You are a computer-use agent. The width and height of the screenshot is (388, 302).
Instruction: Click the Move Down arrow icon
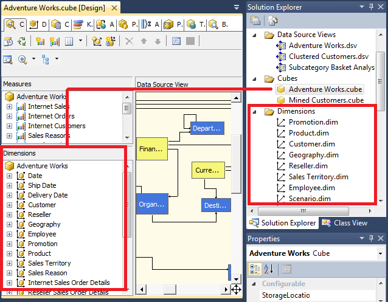158,41
